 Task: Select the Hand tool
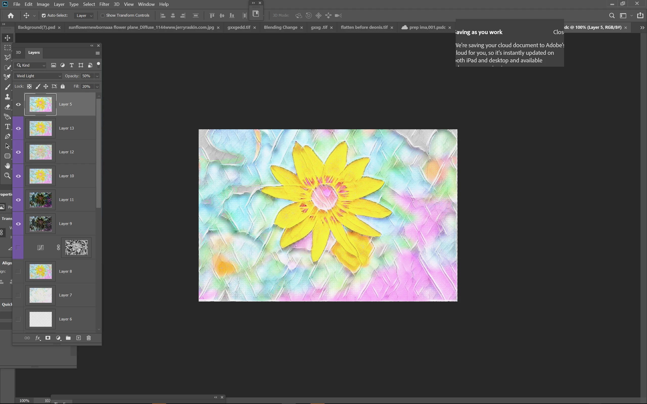[x=8, y=166]
